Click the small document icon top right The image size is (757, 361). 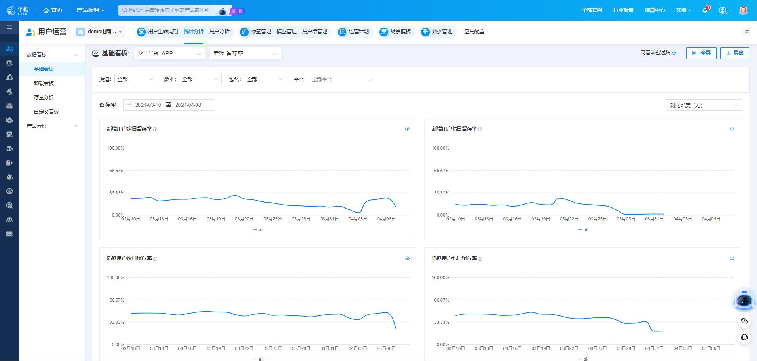pos(747,32)
